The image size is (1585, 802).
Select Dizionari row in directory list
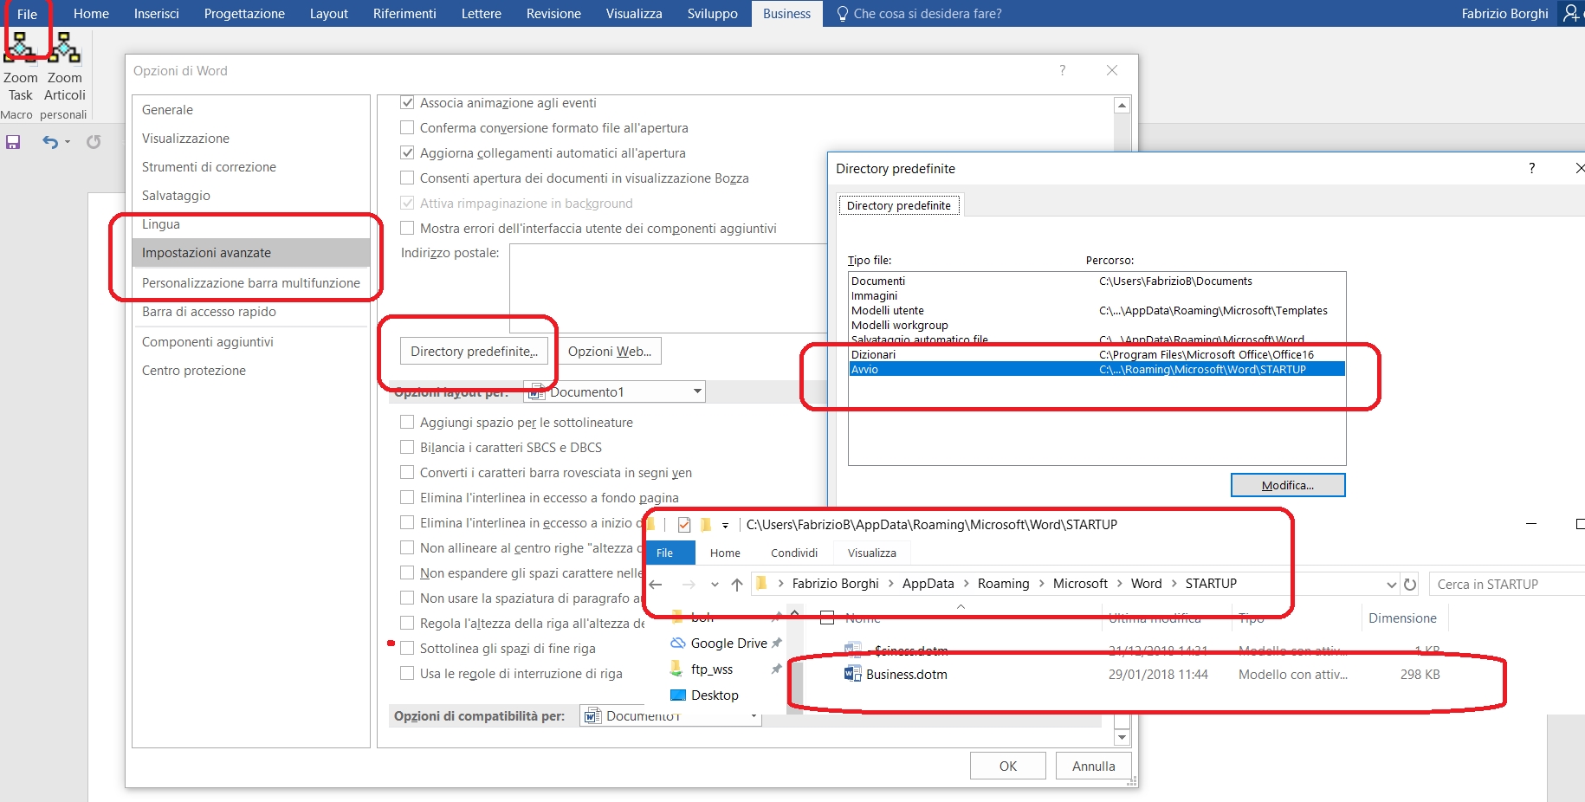click(1097, 354)
